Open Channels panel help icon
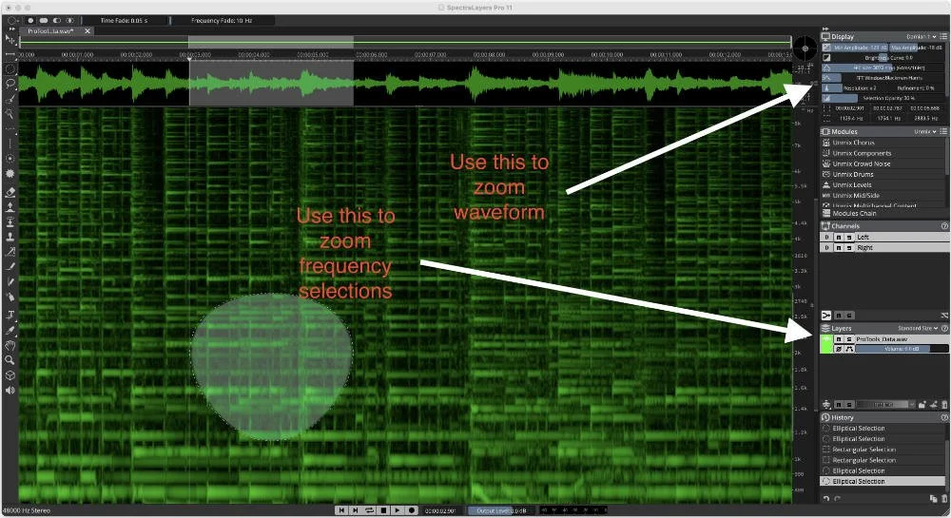Image resolution: width=951 pixels, height=518 pixels. point(944,226)
